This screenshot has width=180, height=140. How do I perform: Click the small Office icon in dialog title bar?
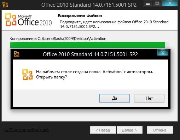17,54
